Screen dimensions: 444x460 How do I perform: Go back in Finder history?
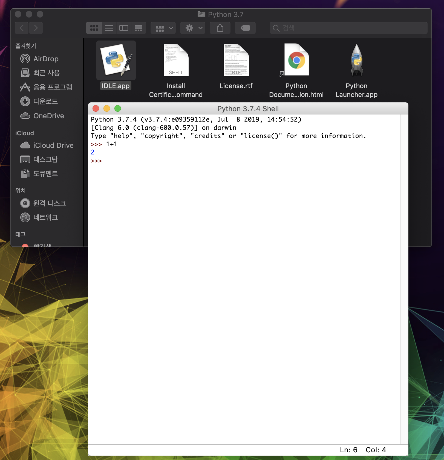click(x=22, y=28)
